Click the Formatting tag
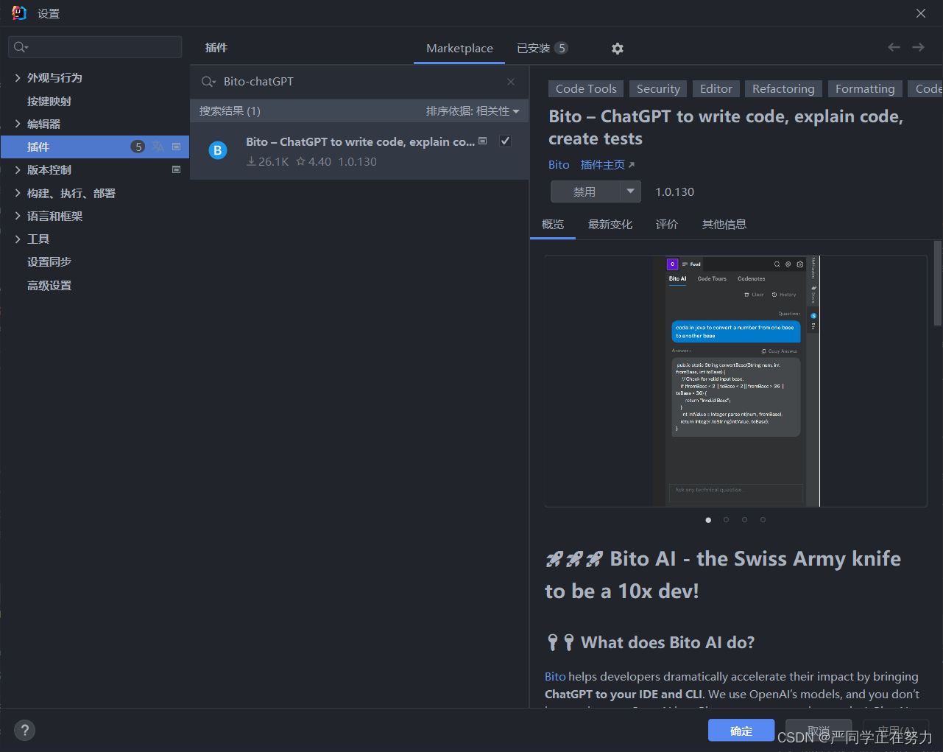 click(865, 89)
